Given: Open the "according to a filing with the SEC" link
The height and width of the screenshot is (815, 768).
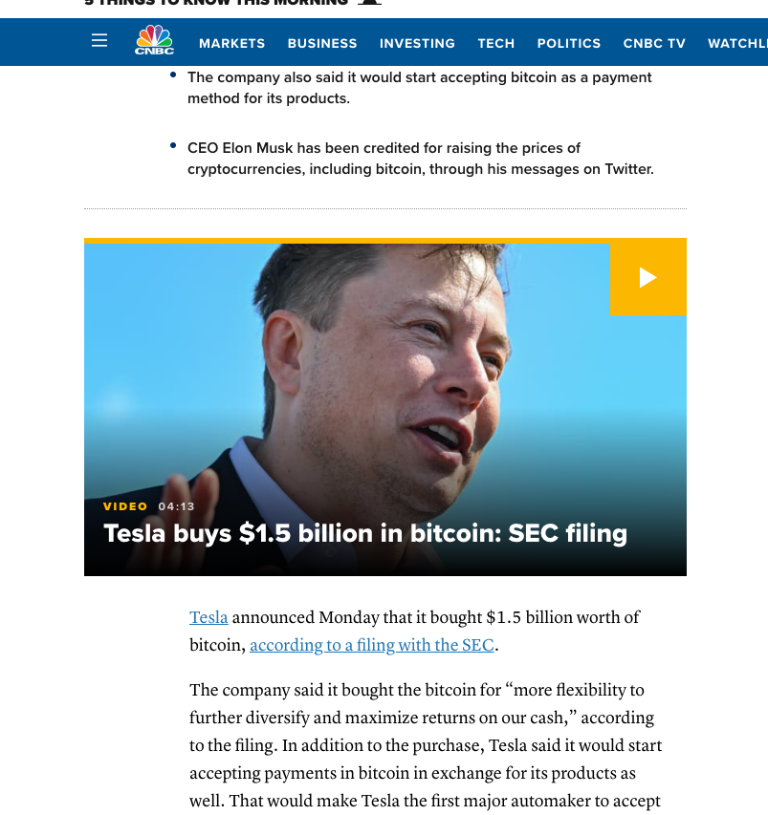Looking at the screenshot, I should click(371, 646).
